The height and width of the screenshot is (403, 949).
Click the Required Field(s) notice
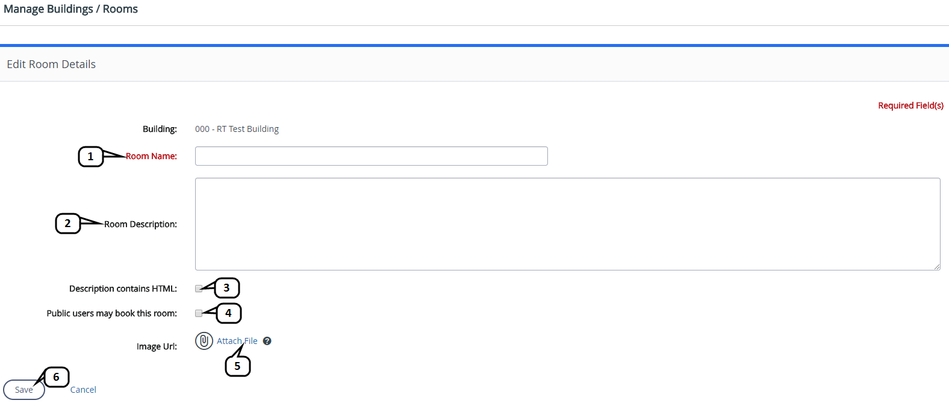click(x=910, y=105)
